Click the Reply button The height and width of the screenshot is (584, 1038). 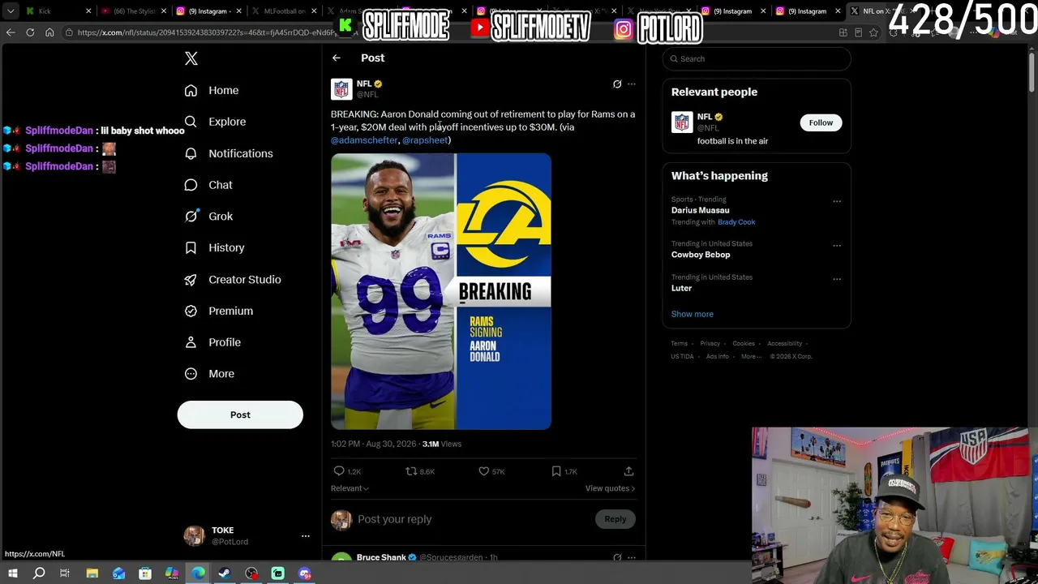615,519
